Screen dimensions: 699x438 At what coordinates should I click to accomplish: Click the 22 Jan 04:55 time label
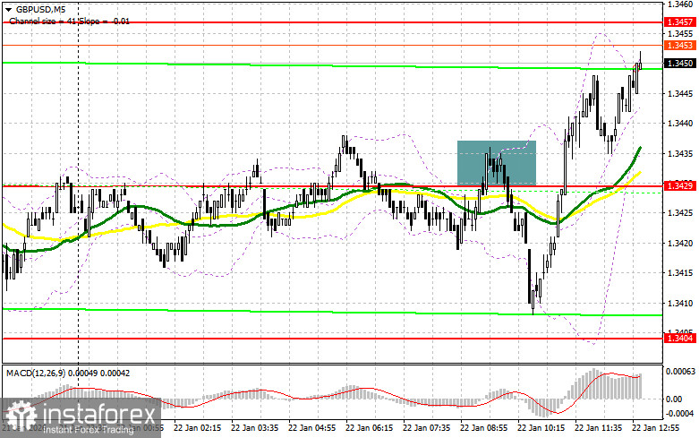[312, 428]
